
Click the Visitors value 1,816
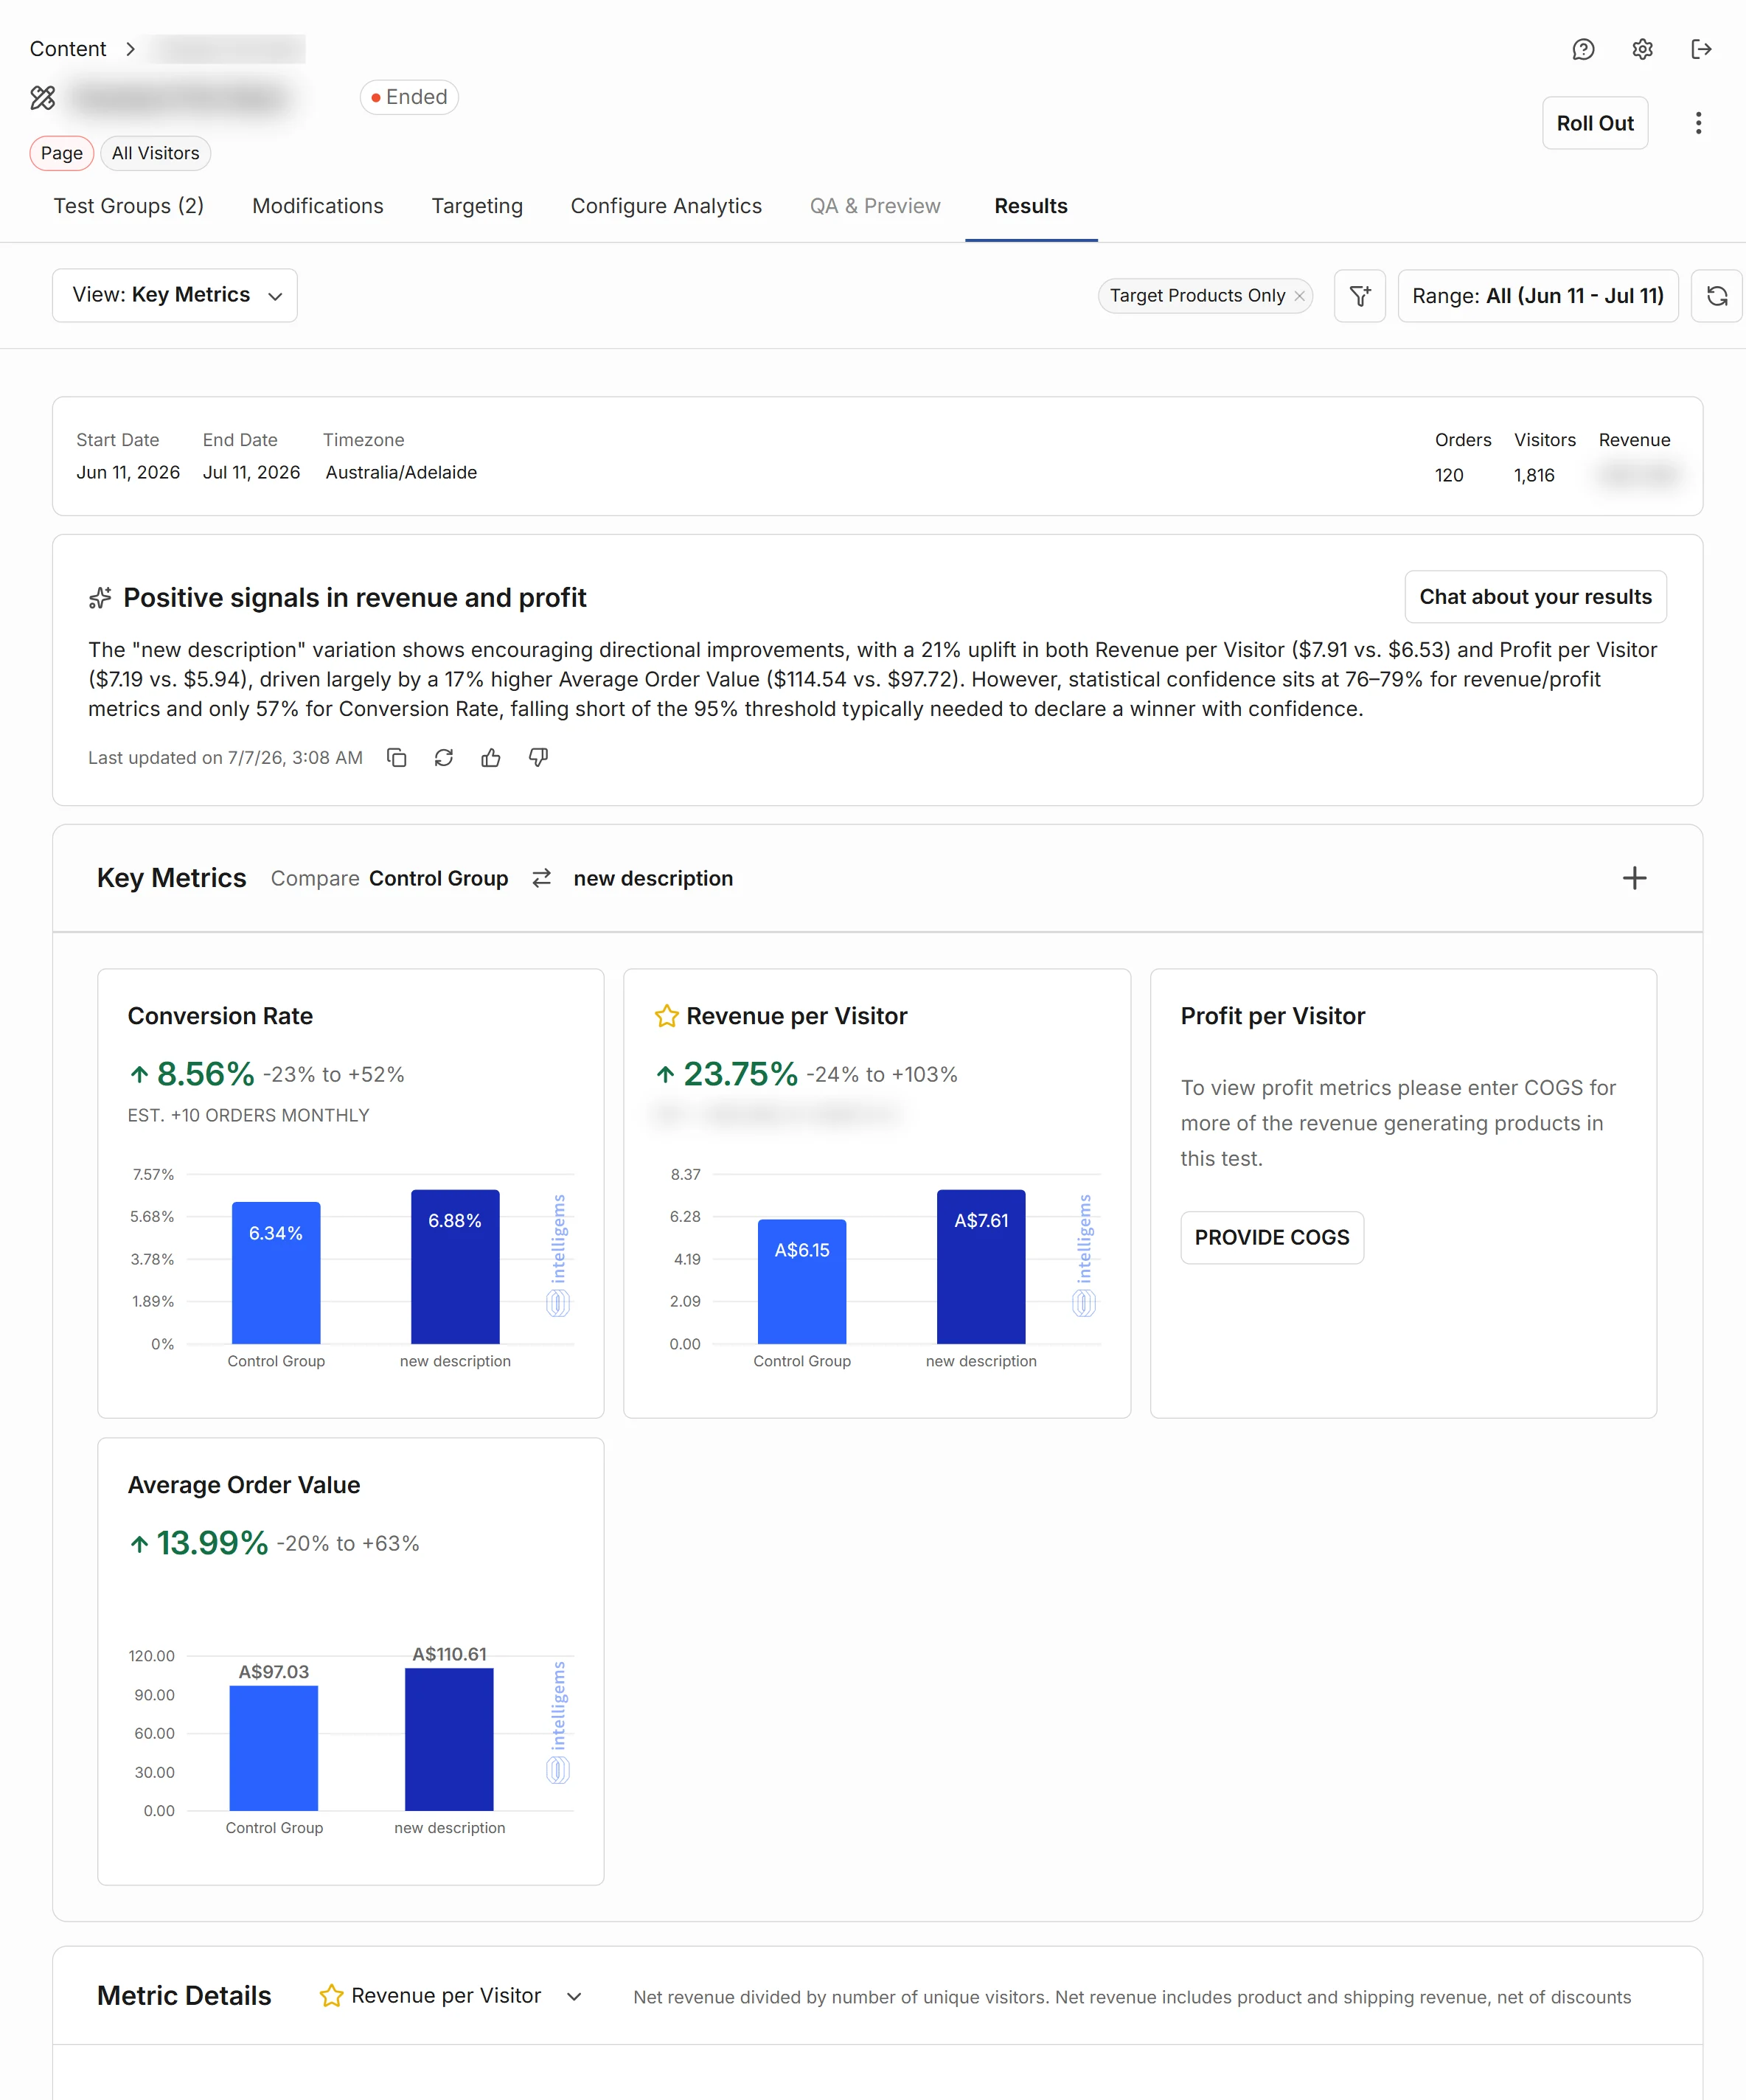1534,475
